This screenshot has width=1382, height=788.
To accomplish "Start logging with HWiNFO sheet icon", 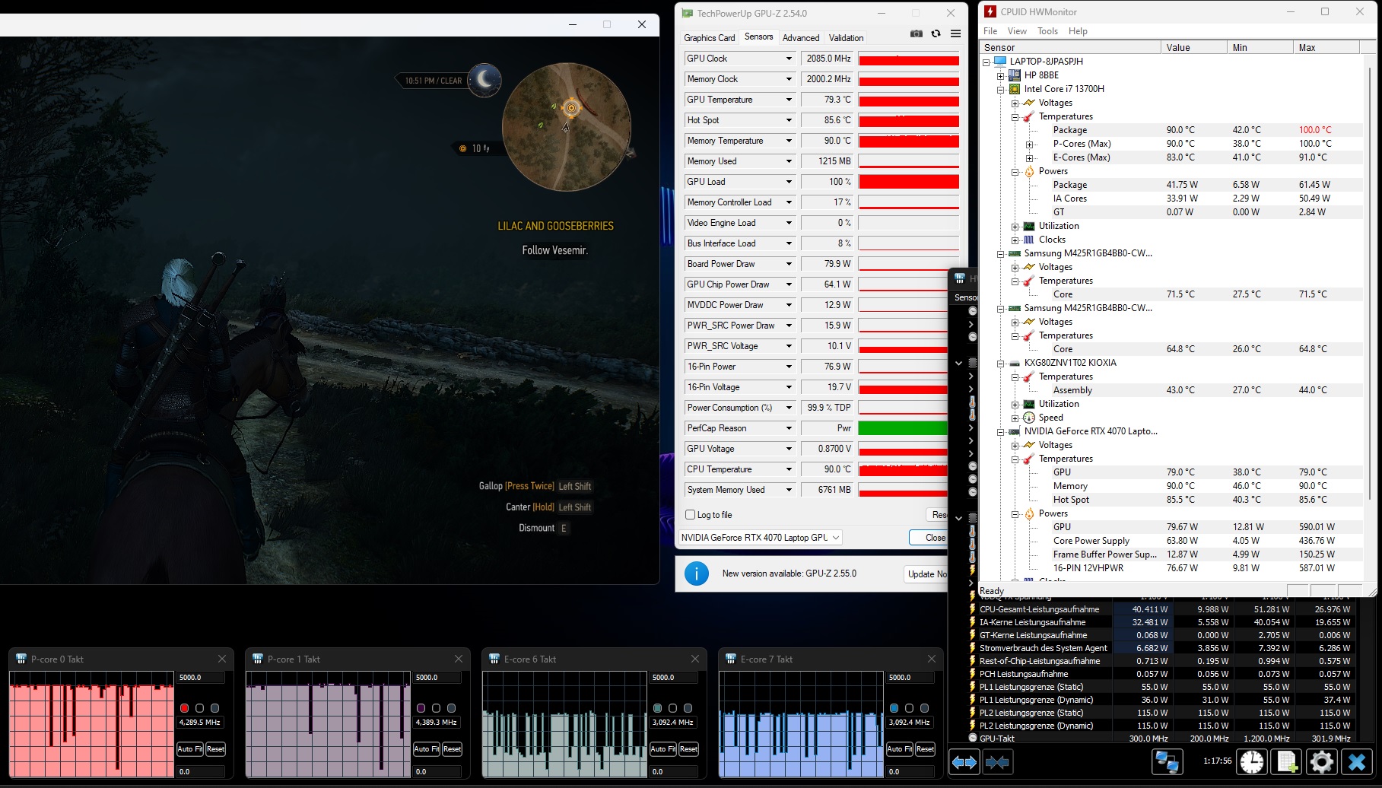I will click(1287, 761).
